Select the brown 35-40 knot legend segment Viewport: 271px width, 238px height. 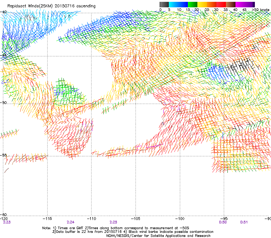[x=231, y=4]
